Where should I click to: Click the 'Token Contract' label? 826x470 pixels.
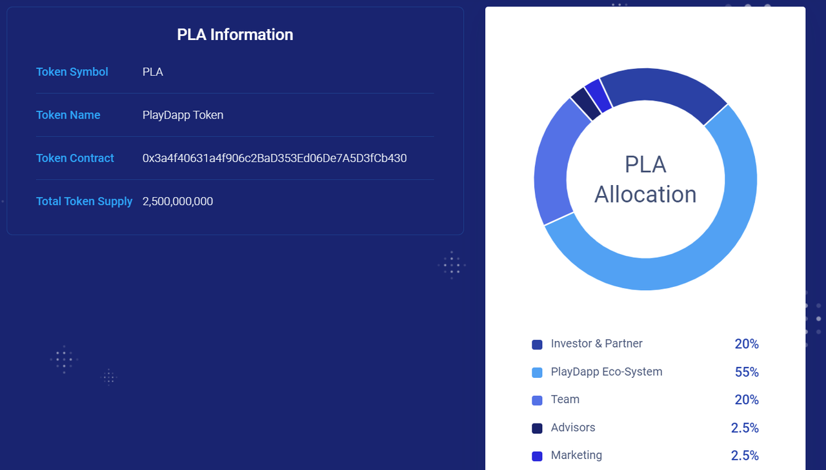[x=75, y=158]
